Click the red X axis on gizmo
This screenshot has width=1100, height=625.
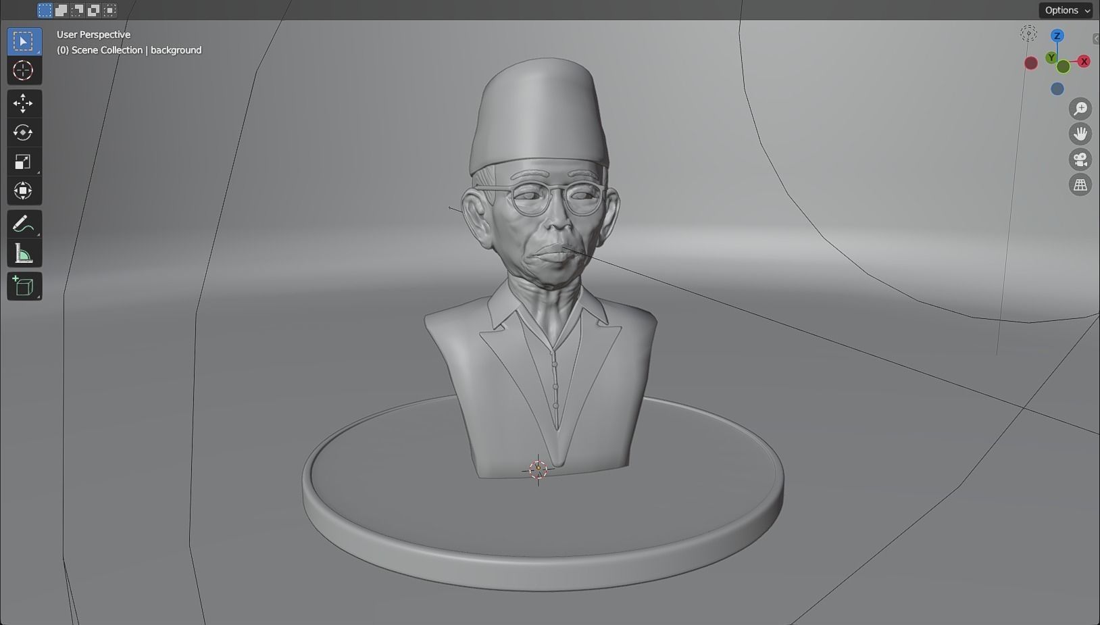pyautogui.click(x=1084, y=61)
